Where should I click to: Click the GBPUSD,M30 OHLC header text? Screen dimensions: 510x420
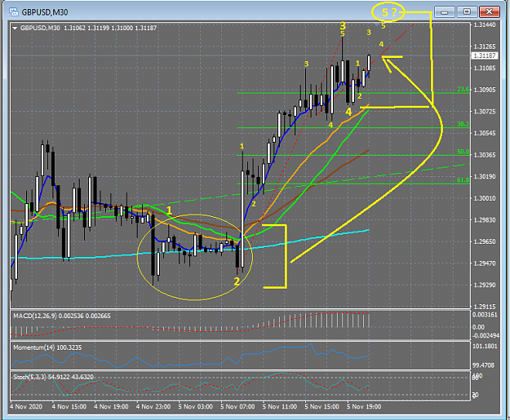click(88, 28)
